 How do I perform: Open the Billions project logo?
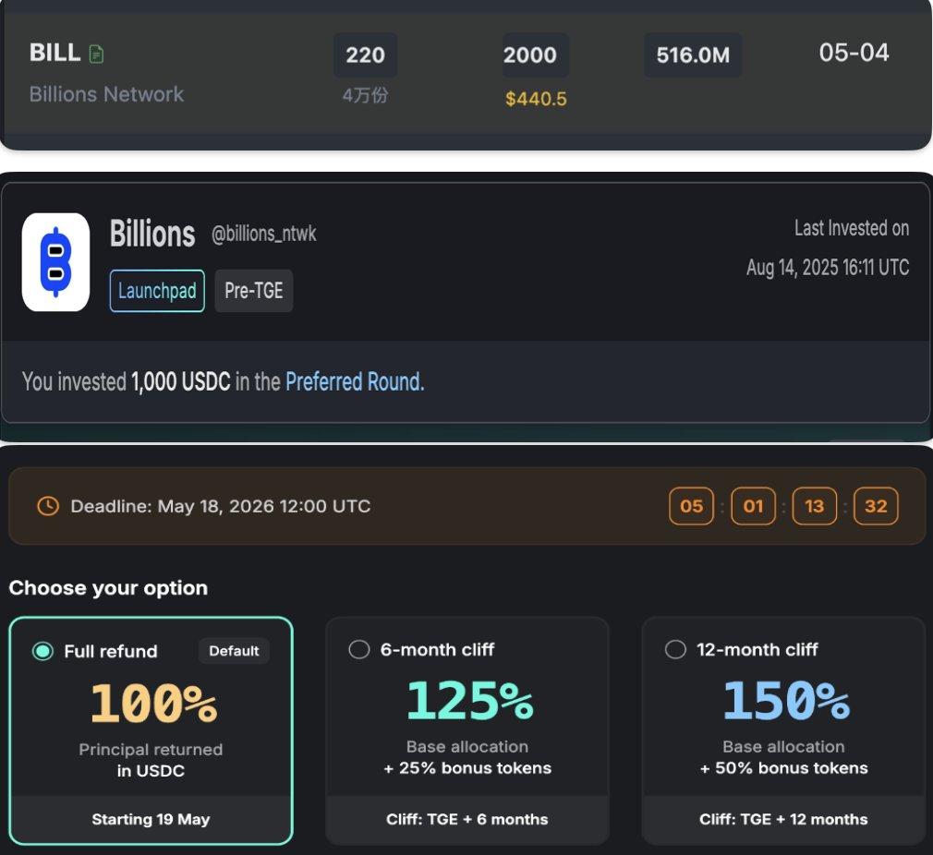coord(56,261)
